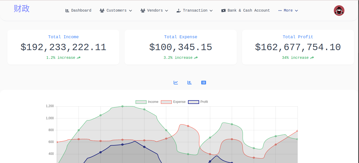The width and height of the screenshot is (359, 163).
Task: Click the Bank & Cash money icon
Action: 224,11
